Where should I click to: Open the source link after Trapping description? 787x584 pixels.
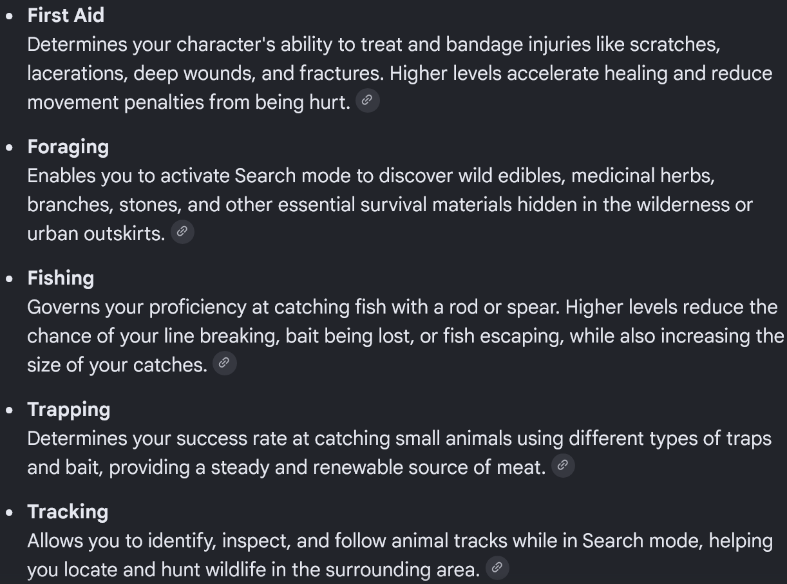[563, 466]
